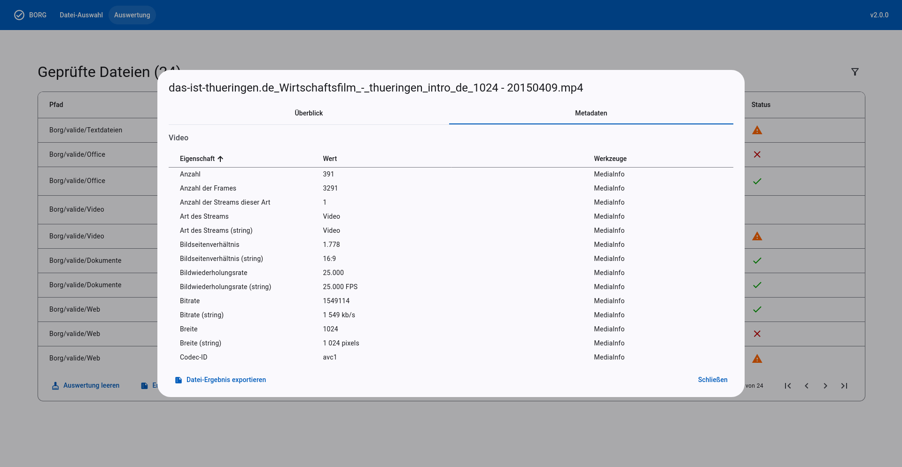Click the Anzahl der Frames property

coord(208,188)
